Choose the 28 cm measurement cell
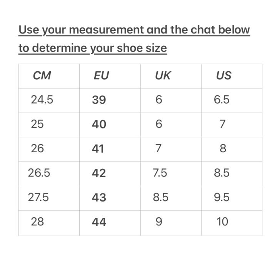The height and width of the screenshot is (255, 277). (37, 222)
